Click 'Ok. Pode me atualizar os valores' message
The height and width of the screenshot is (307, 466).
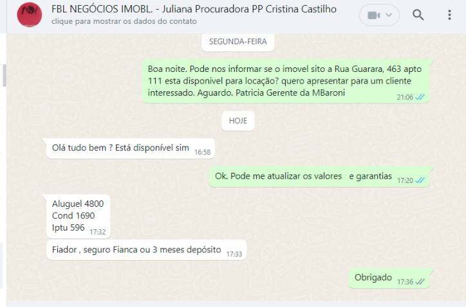tap(319, 177)
